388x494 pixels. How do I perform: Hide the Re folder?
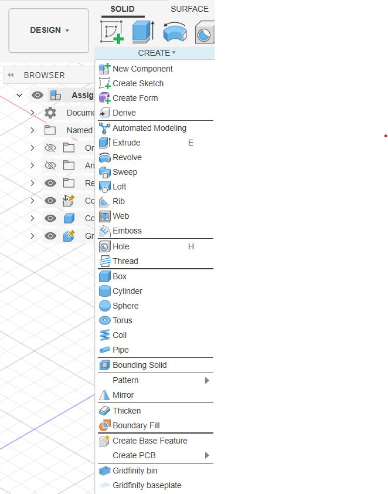coord(50,183)
